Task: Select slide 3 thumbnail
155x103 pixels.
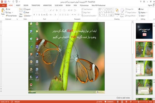Action: [144, 68]
